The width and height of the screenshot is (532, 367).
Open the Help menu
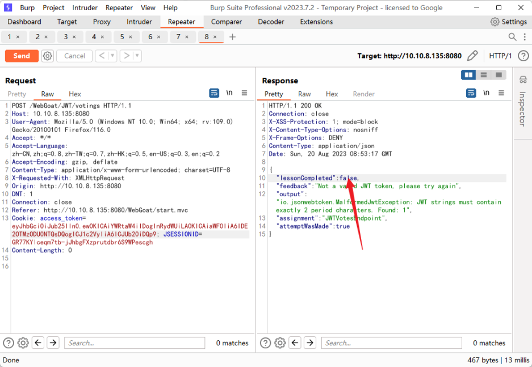[170, 7]
